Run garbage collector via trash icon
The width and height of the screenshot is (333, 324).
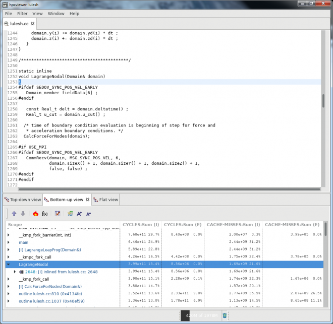[x=225, y=316]
